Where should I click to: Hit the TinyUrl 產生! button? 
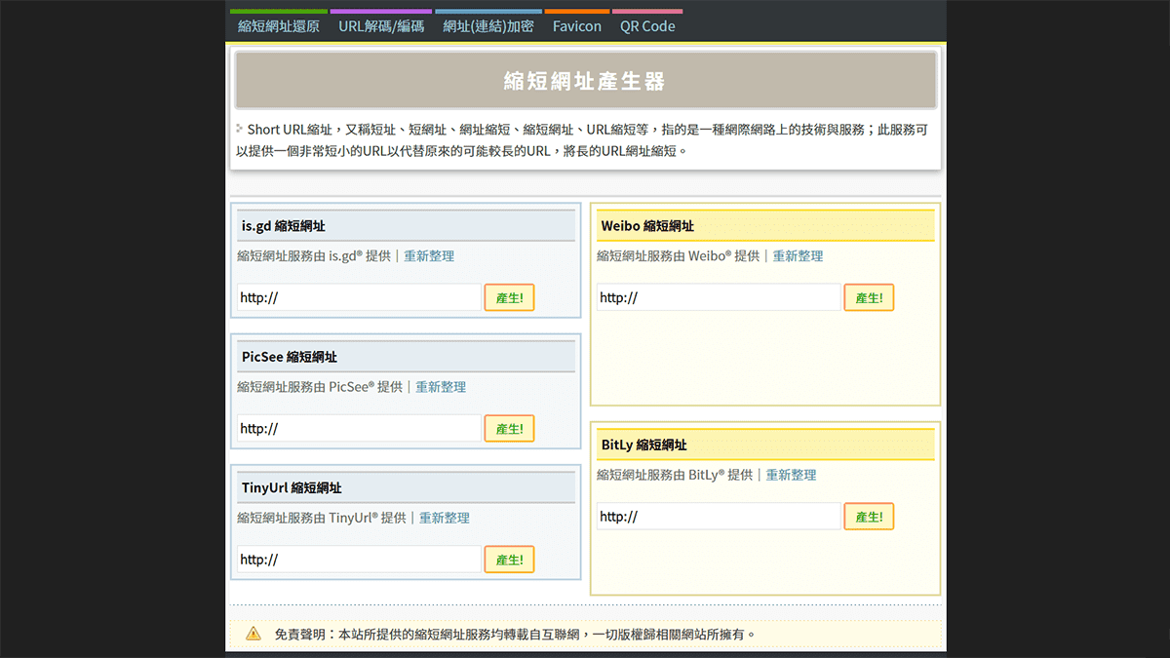click(x=509, y=560)
